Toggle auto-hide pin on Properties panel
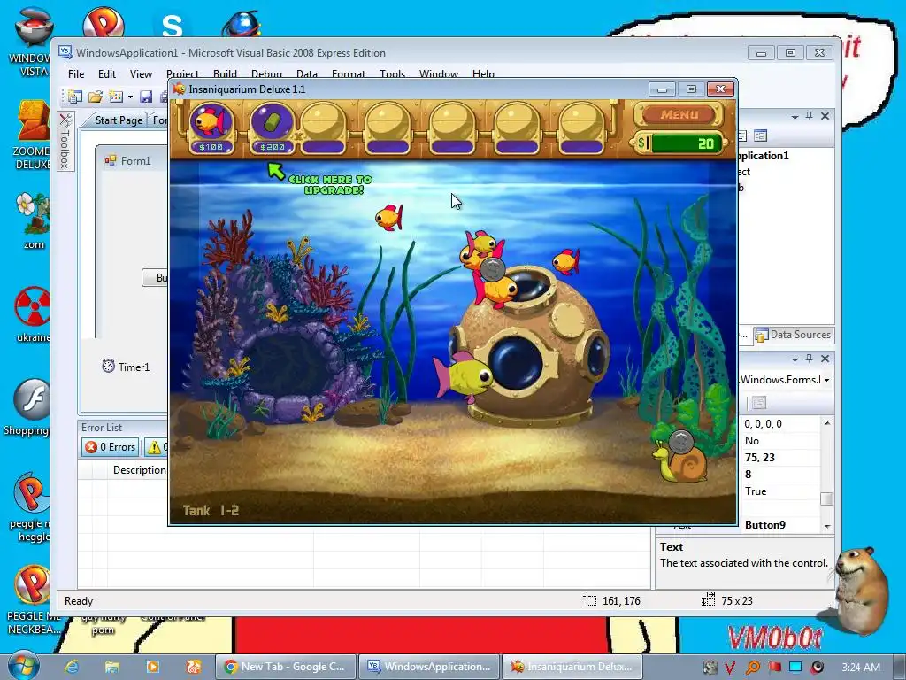 coord(810,359)
